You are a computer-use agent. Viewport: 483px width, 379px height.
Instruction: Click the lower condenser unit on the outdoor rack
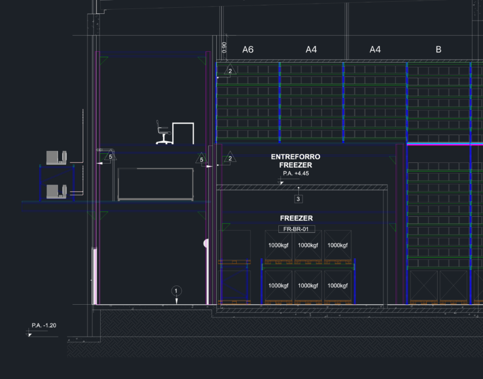(x=56, y=191)
